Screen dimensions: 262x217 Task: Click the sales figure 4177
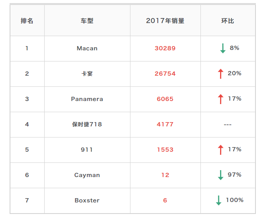click(x=165, y=124)
